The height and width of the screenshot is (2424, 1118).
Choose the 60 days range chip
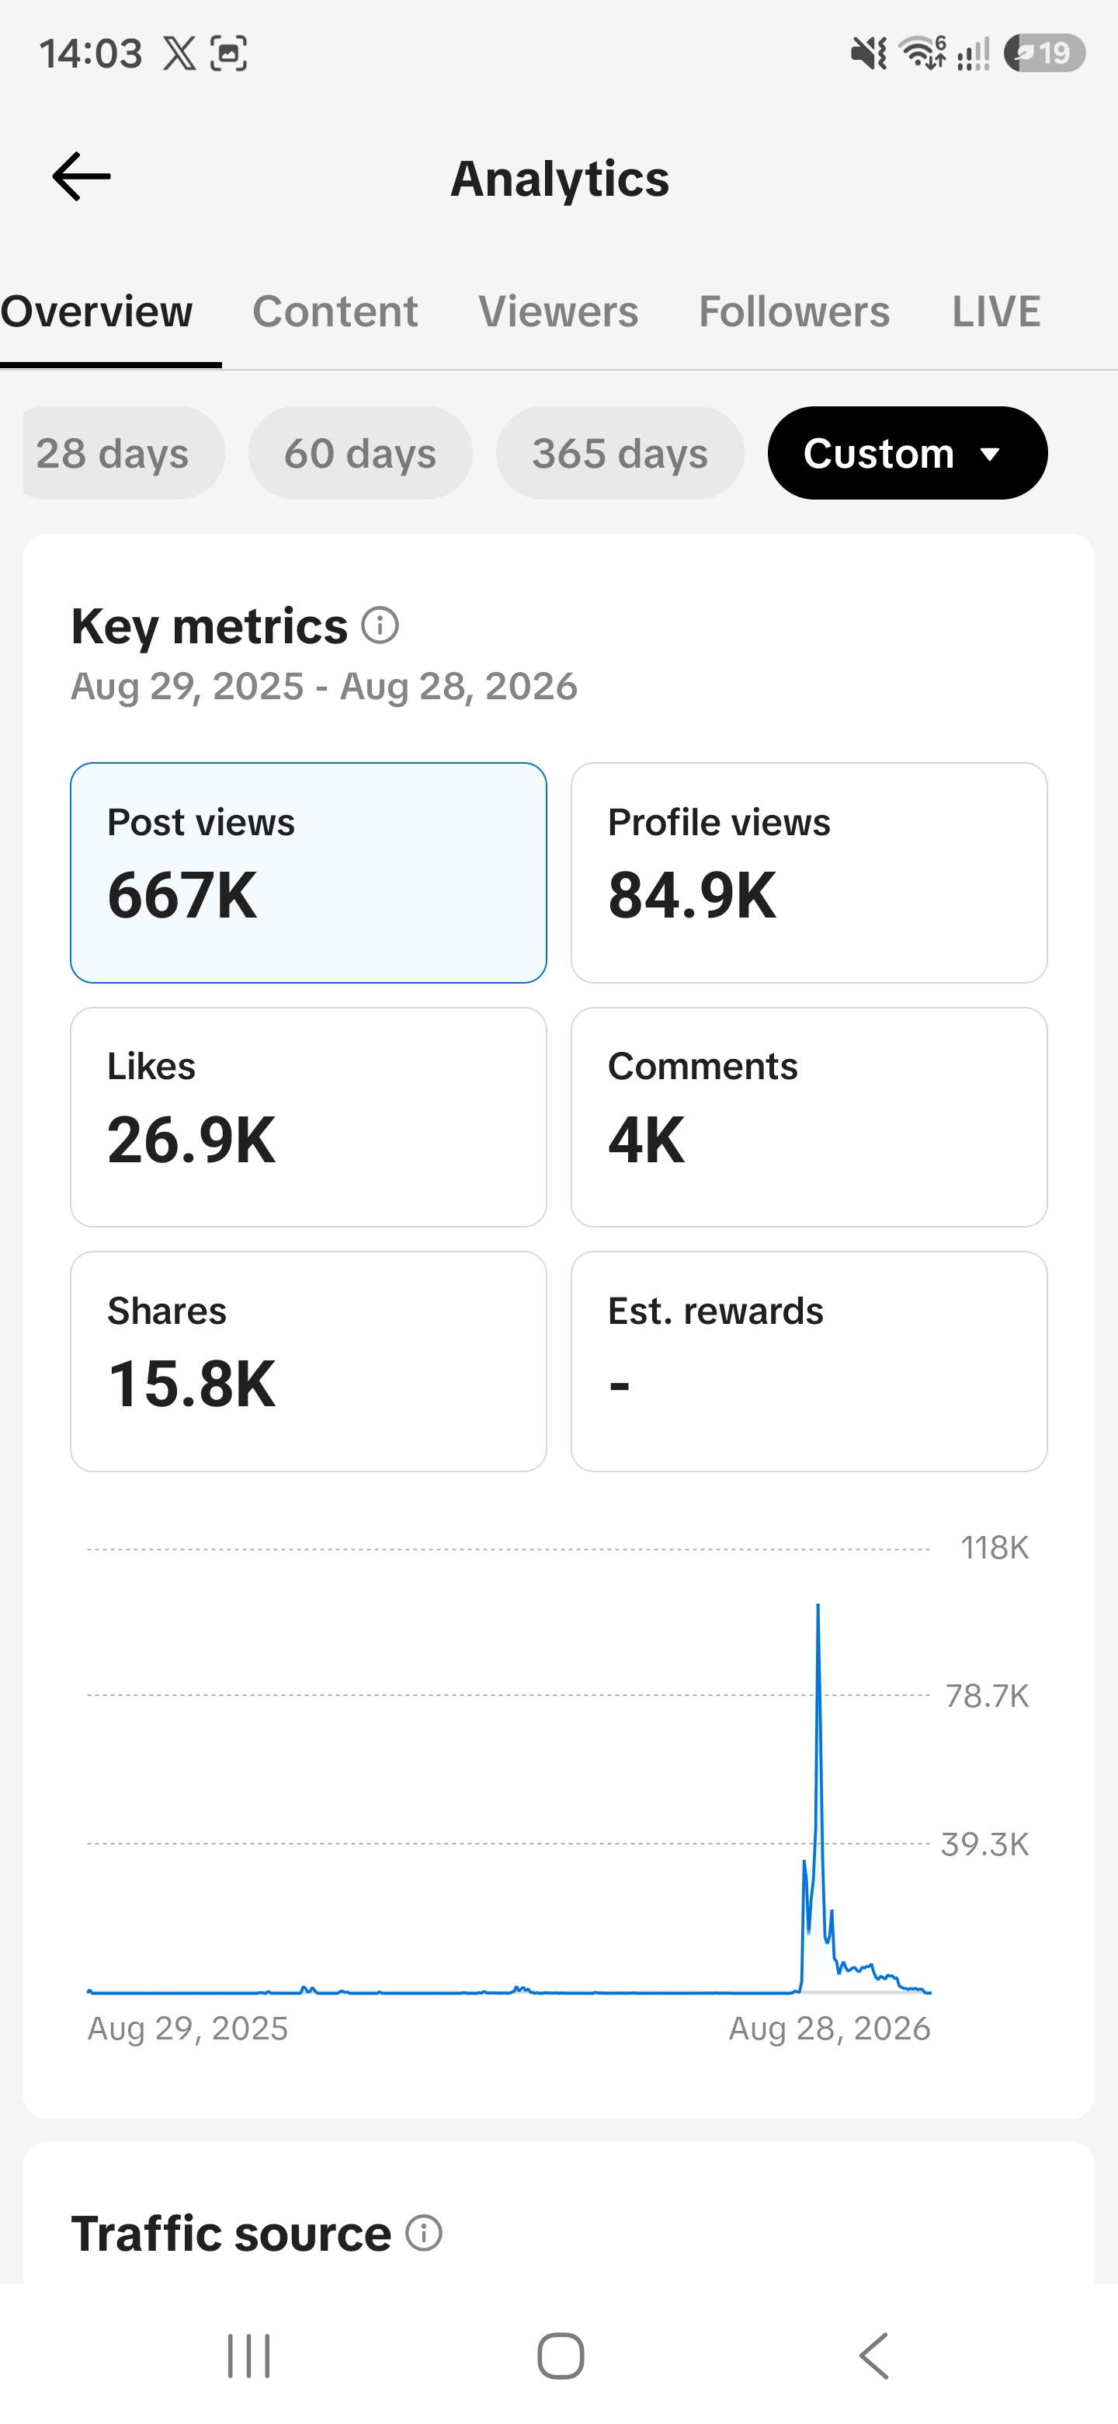(360, 453)
